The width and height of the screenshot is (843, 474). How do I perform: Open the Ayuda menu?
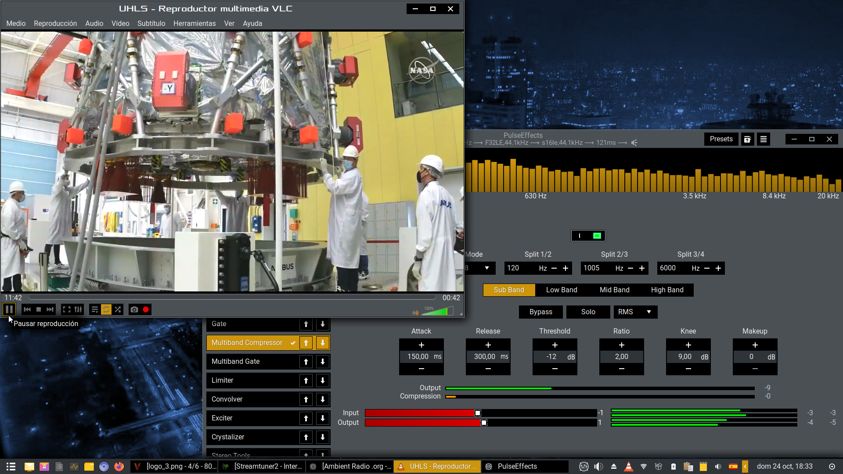[x=252, y=23]
